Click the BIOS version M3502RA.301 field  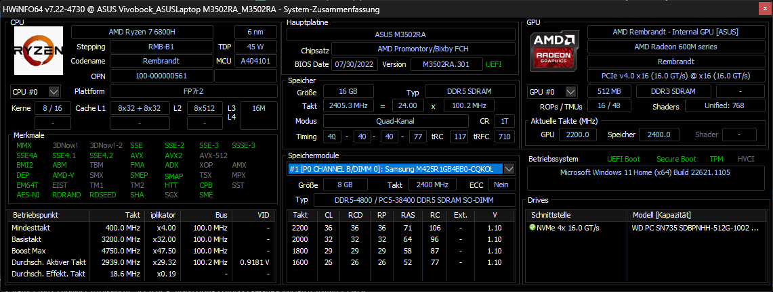click(x=446, y=64)
